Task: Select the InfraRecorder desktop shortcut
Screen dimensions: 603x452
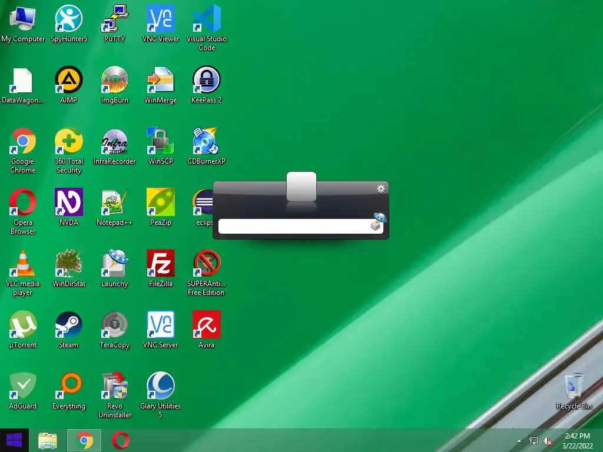Action: click(115, 146)
